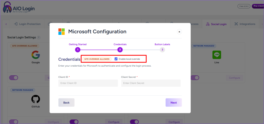
Task: Switch to the Login Protection tab
Action: click(27, 24)
